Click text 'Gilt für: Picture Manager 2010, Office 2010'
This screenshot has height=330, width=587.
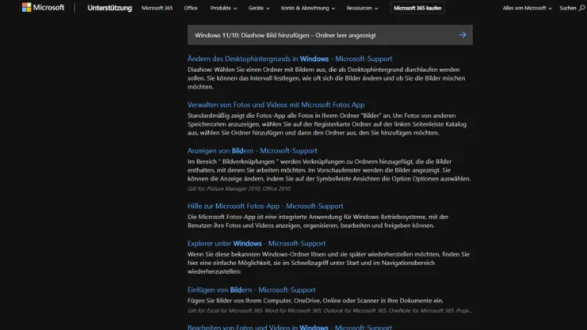click(239, 188)
